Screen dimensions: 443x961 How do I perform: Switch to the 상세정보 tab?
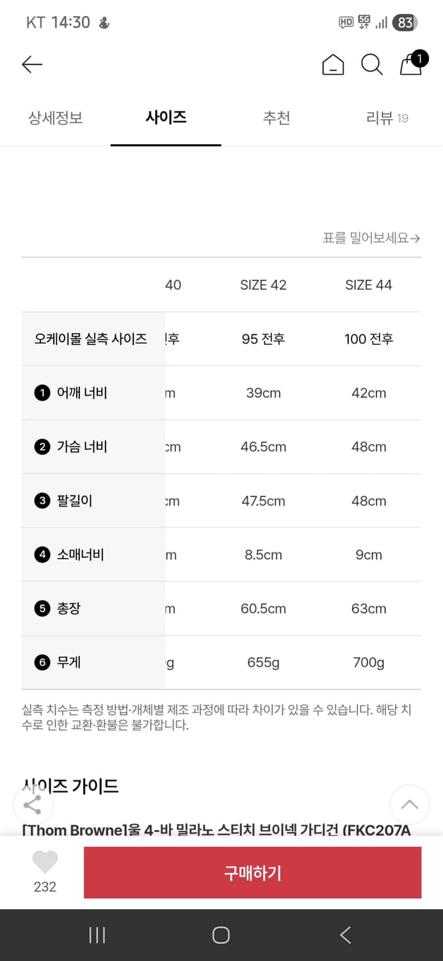point(55,119)
